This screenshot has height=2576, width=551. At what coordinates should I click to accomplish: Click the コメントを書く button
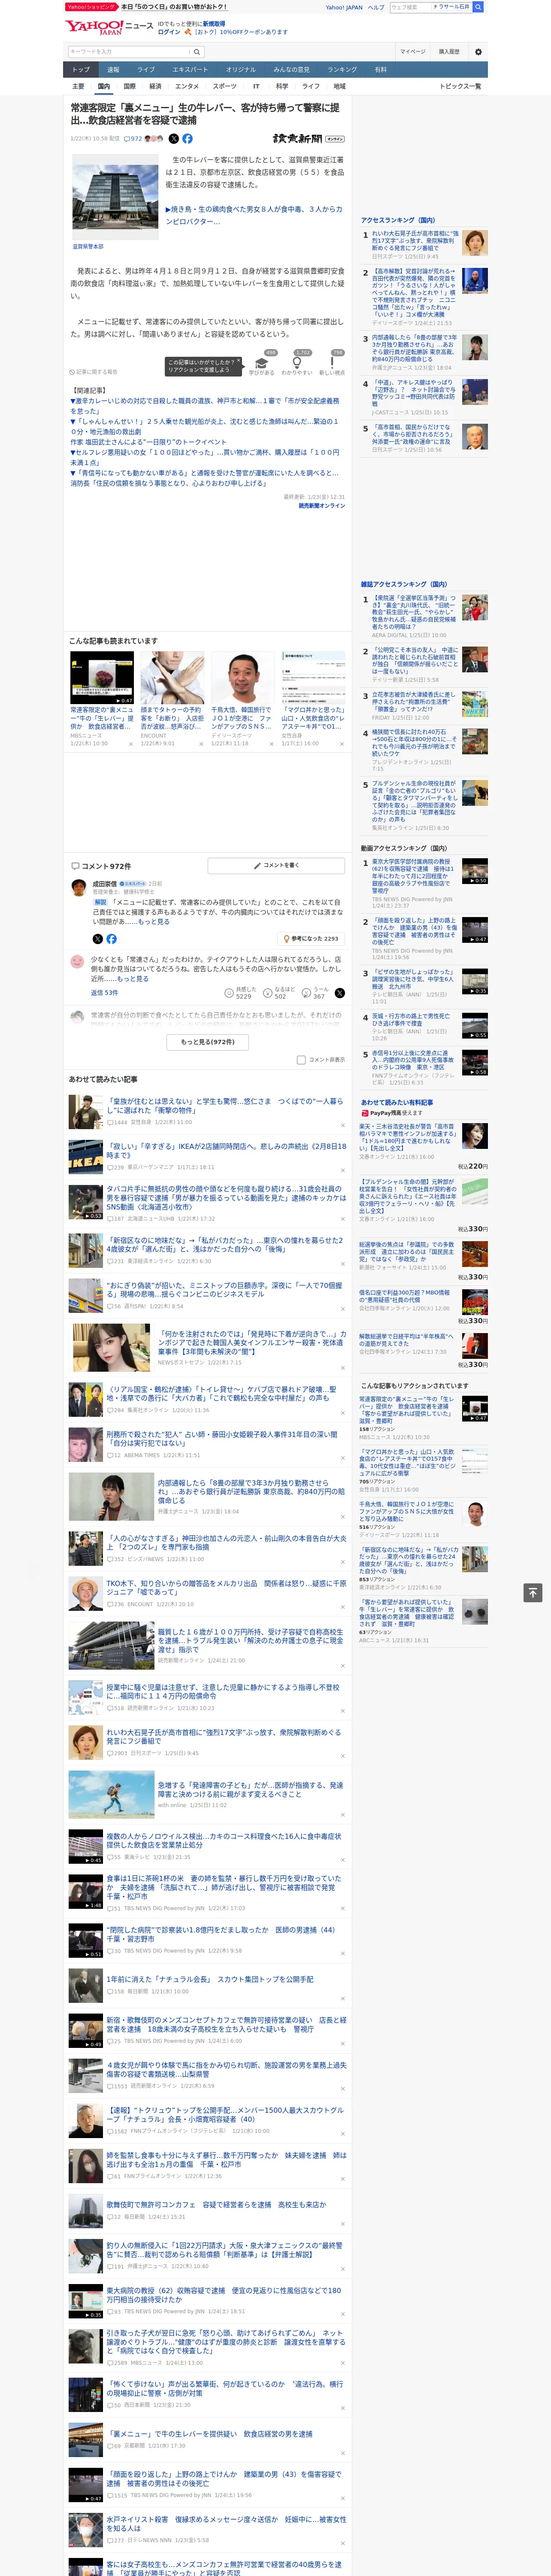pos(276,866)
